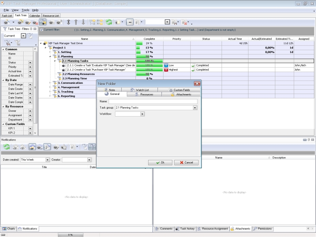
Task: Open the Priority filter dropdown
Action: (x=30, y=67)
